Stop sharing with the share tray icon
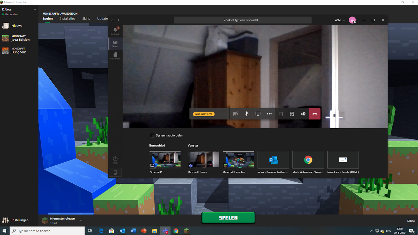 [x=258, y=114]
